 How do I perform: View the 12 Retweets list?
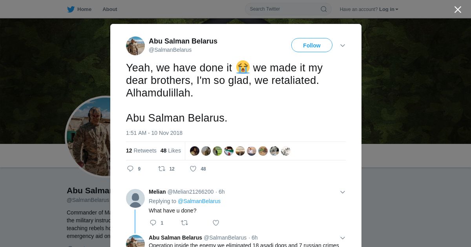(x=141, y=151)
